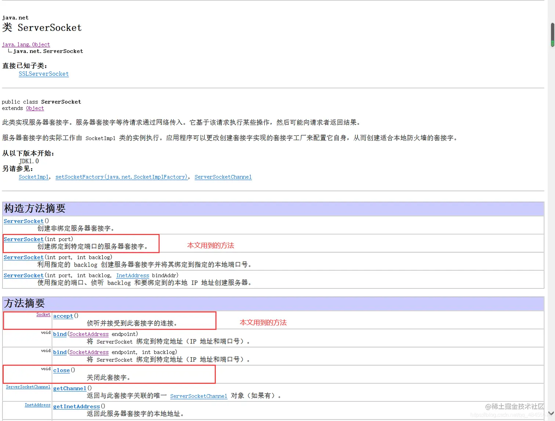
Task: Click SocketAddress type in bind(endpoint) row
Action: pos(89,334)
